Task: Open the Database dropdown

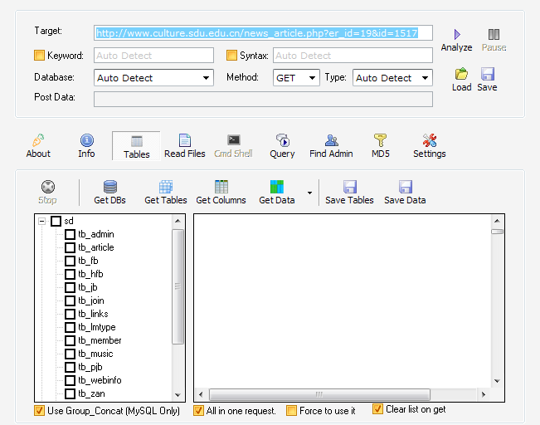Action: (153, 78)
